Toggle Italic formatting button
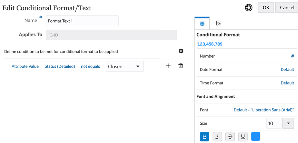Image resolution: width=298 pixels, height=143 pixels. (x=217, y=137)
